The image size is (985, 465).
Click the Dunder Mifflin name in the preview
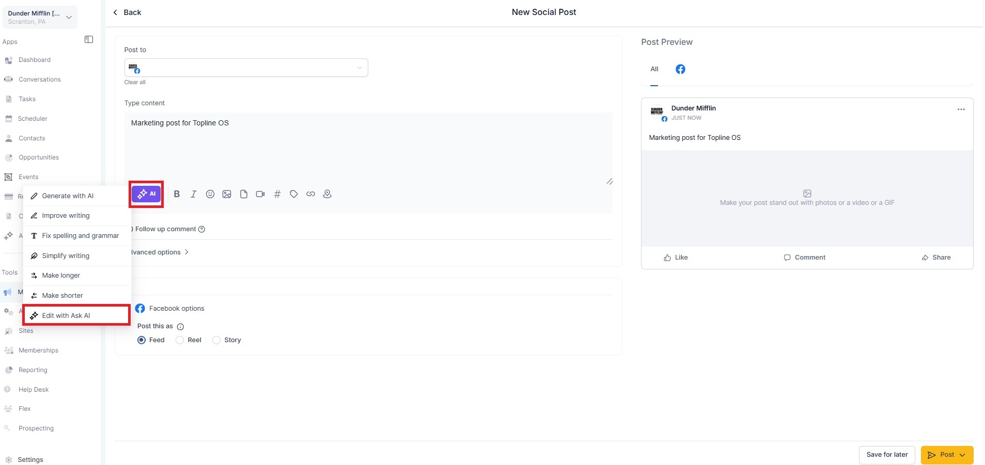(693, 108)
